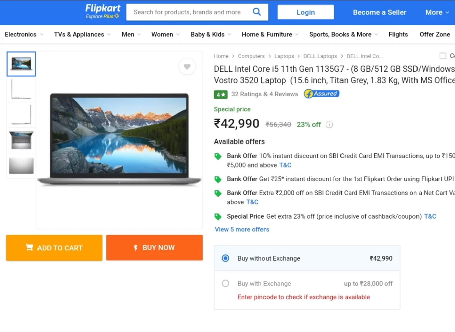The width and height of the screenshot is (455, 332).
Task: Expand the Home & Furniture menu
Action: pyautogui.click(x=270, y=35)
